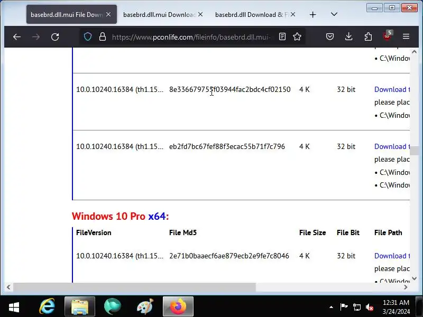List all tabs dropdown chevron
Viewport: 423px width, 317px height.
pos(334,14)
